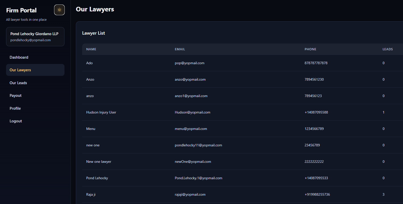Click phone number 789456123

(313, 96)
